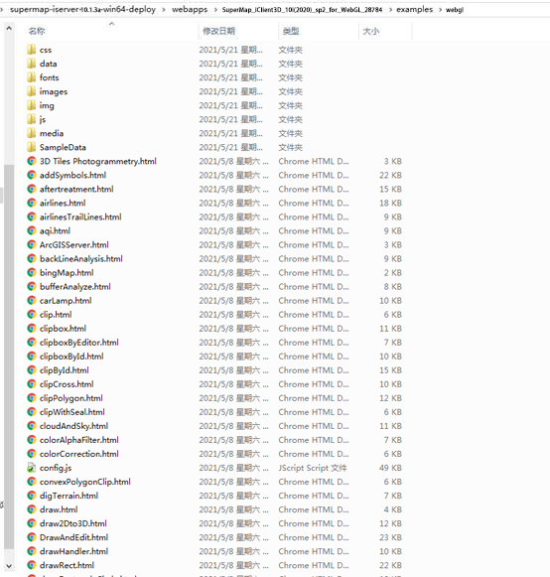Select the media folder icon
This screenshot has width=550, height=577.
(32, 133)
